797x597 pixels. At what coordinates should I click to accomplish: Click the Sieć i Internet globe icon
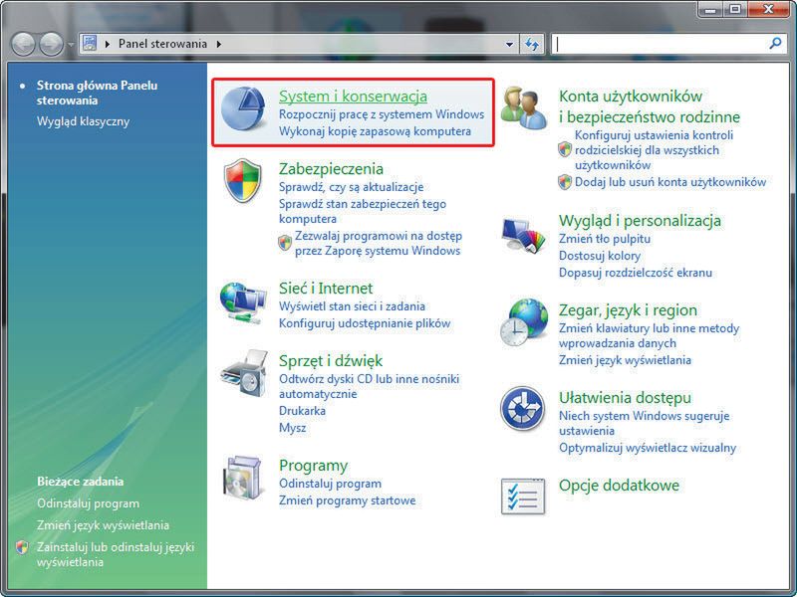[243, 303]
